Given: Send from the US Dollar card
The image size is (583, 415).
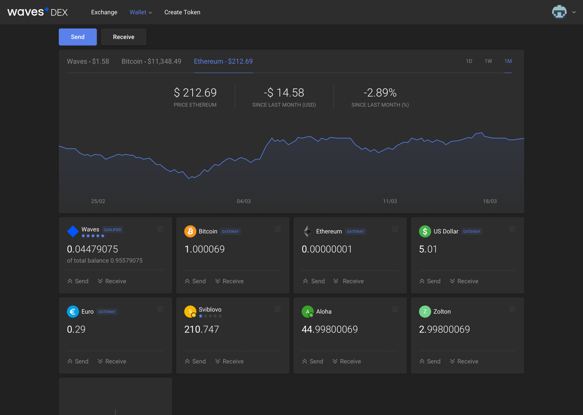Looking at the screenshot, I should point(430,281).
